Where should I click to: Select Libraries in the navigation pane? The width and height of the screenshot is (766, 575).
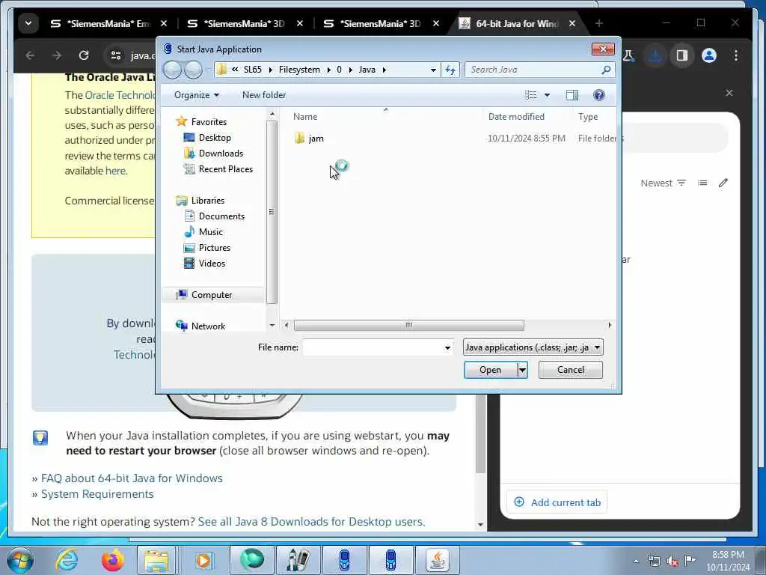coord(208,201)
